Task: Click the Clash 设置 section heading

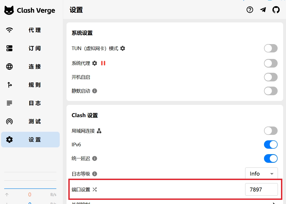Action: [85, 115]
